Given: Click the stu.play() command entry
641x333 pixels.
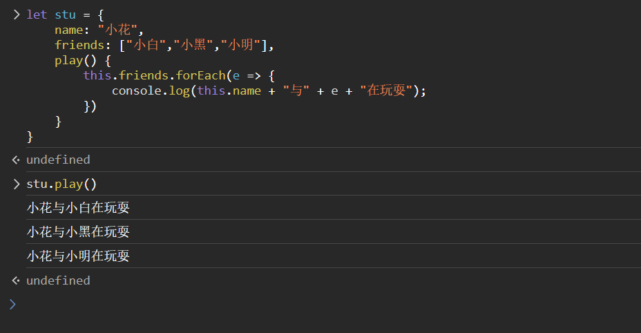Looking at the screenshot, I should 62,184.
